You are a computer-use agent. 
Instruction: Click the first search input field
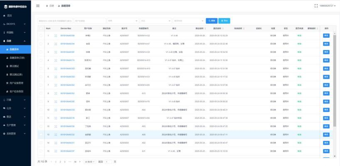(55, 21)
